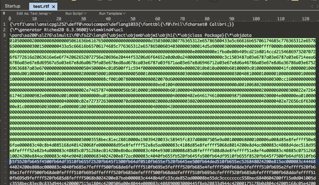The image size is (319, 185).
Task: Switch to the Startup tab
Action: pyautogui.click(x=12, y=6)
